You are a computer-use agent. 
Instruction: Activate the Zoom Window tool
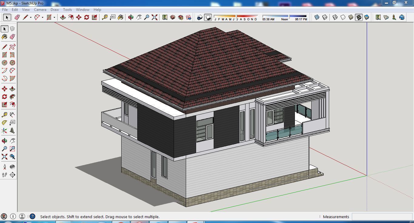(12, 149)
